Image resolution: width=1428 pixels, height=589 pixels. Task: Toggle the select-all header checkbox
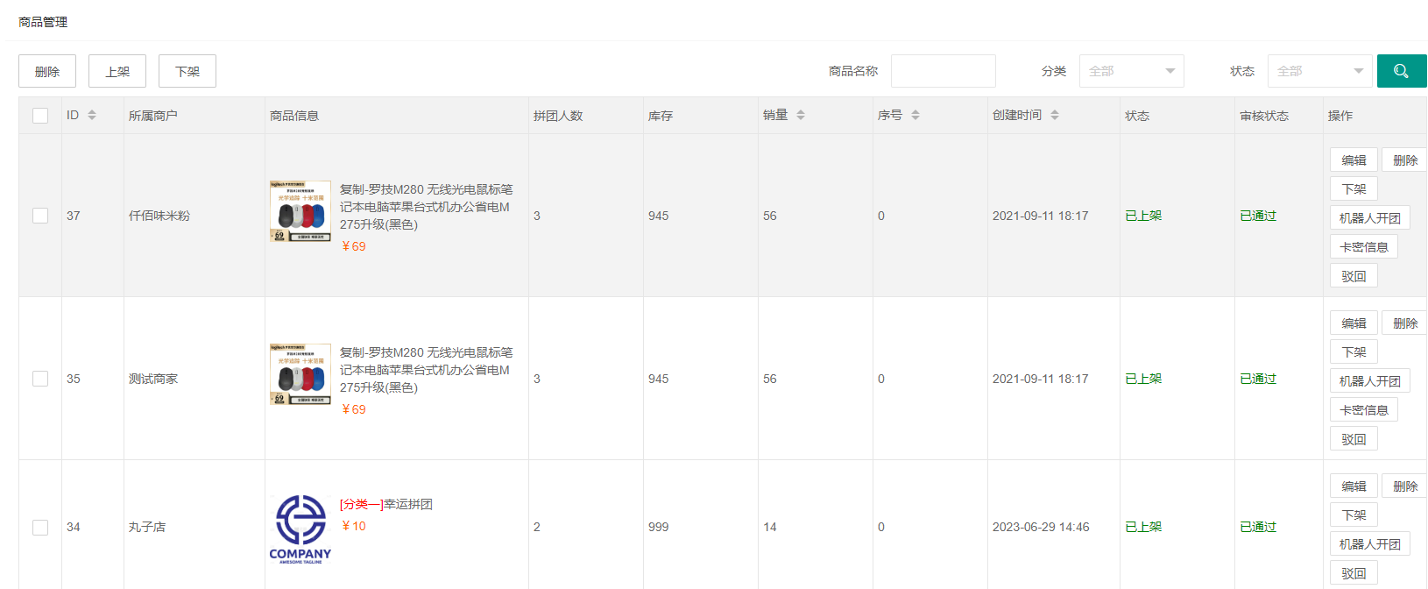(40, 116)
